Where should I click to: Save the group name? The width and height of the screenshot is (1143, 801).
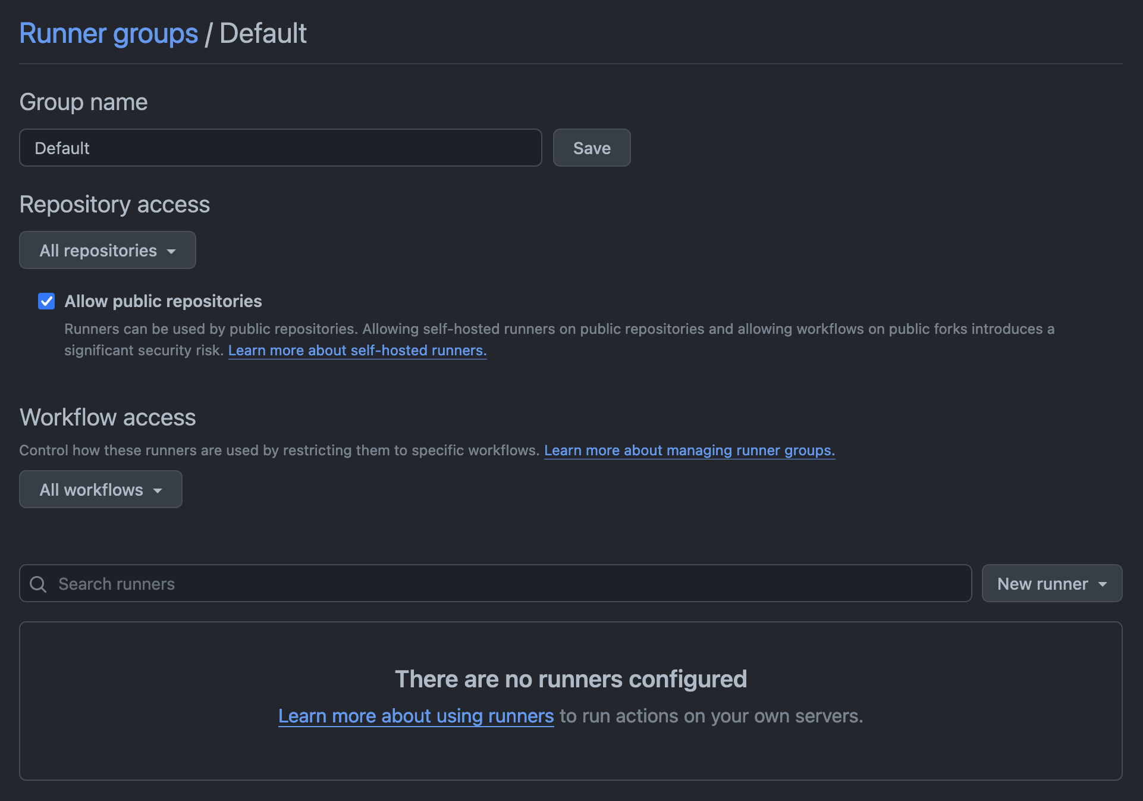click(x=591, y=148)
